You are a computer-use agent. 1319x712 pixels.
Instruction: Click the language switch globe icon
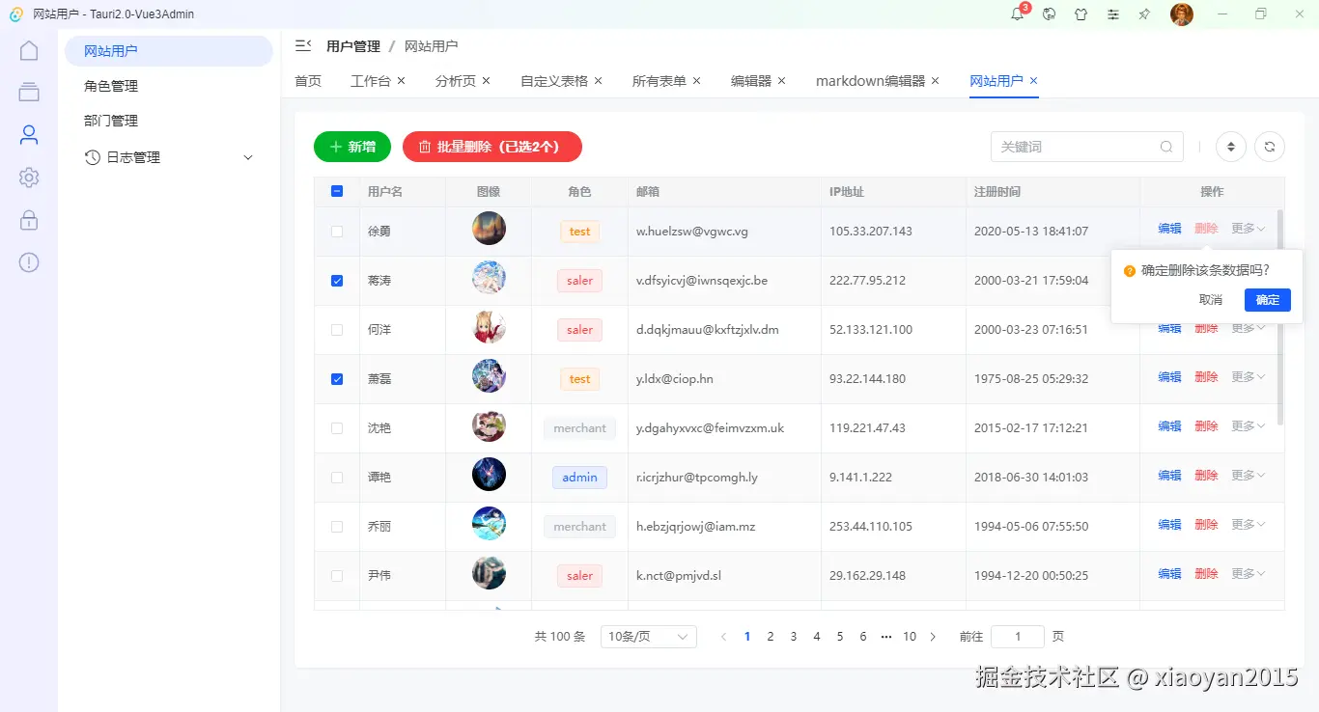pyautogui.click(x=1049, y=14)
